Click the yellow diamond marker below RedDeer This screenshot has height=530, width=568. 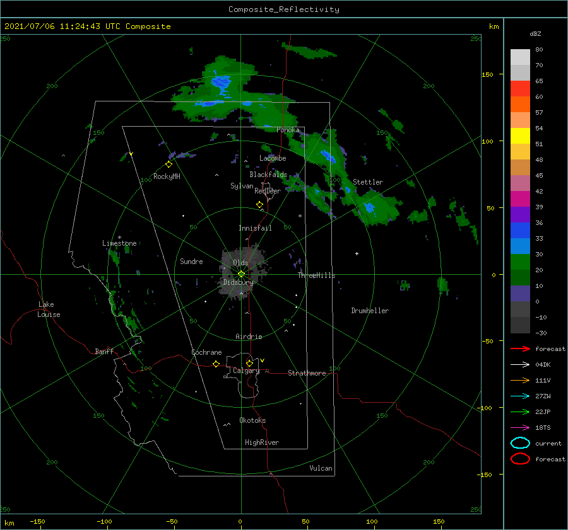coord(259,205)
